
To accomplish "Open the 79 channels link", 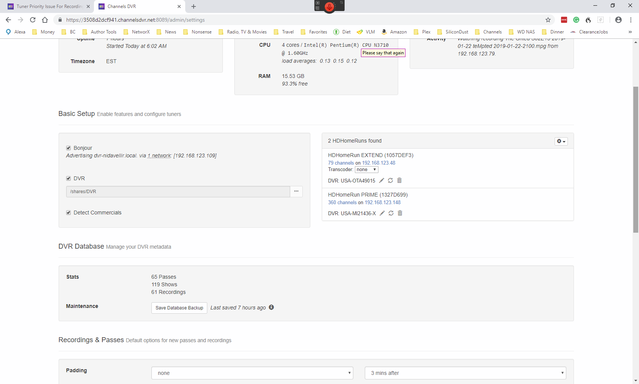I will pos(341,163).
